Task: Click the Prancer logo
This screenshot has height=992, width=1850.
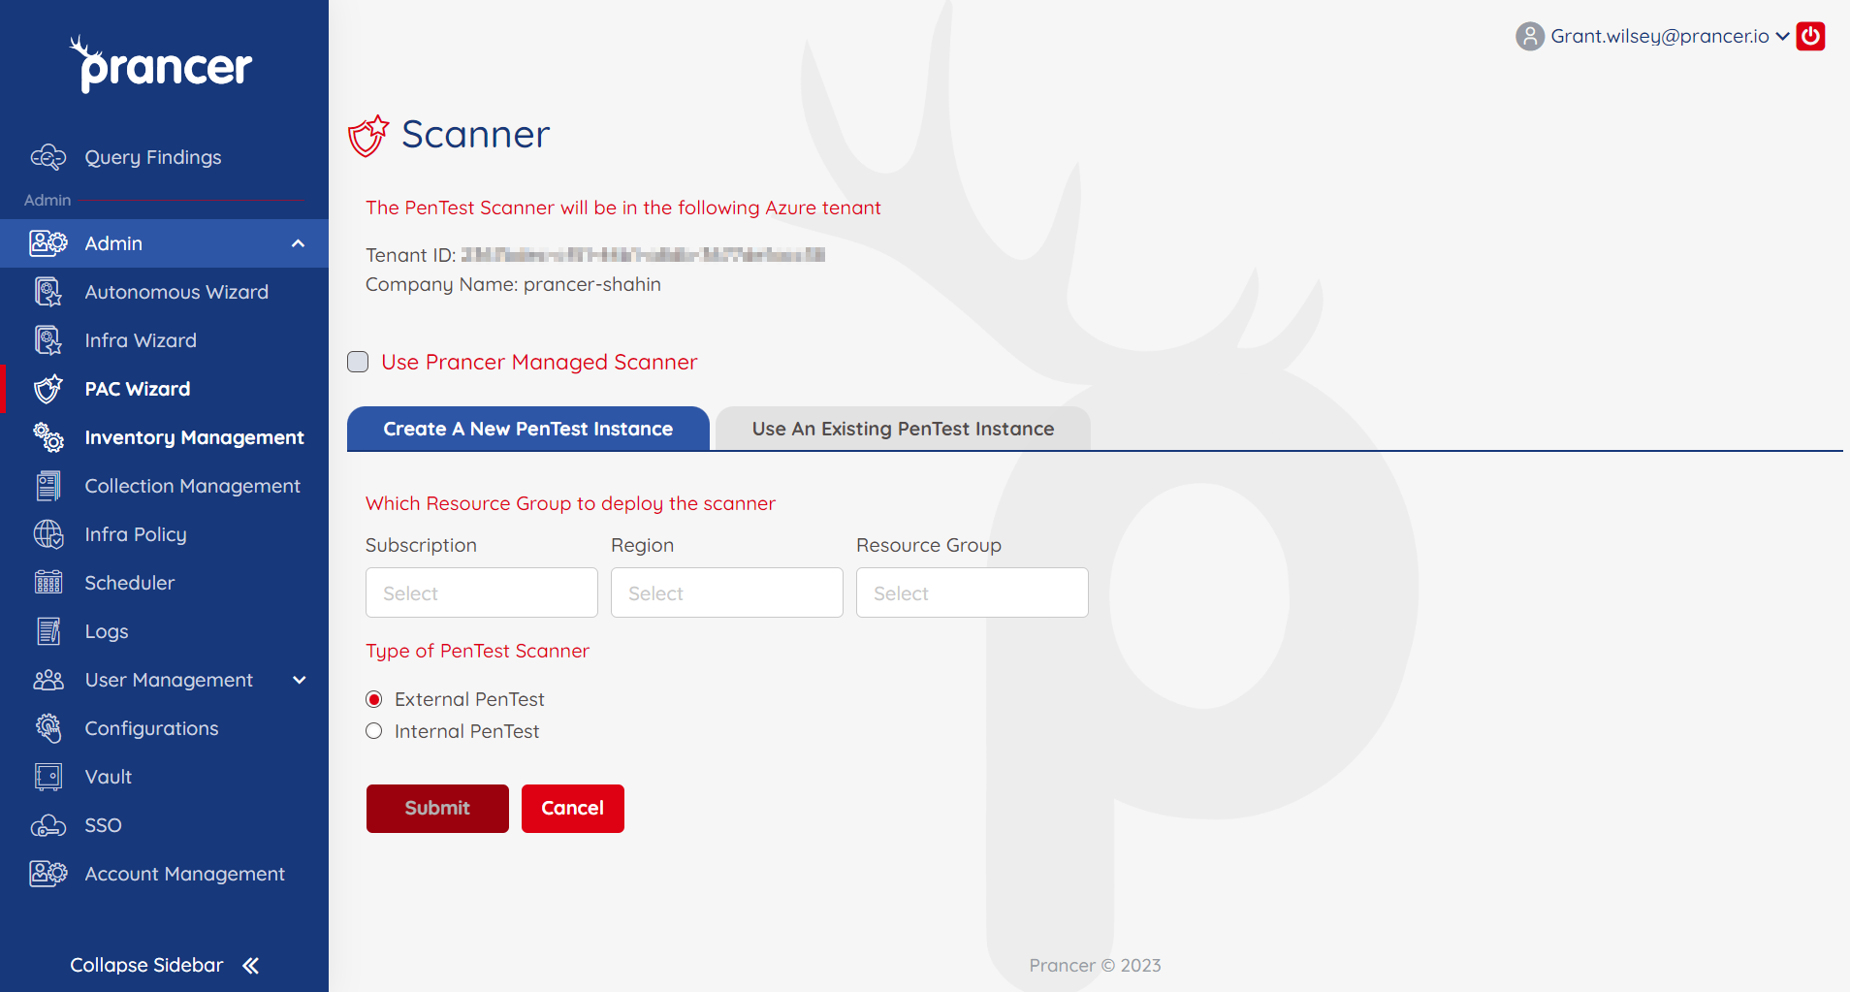Action: pos(161,65)
